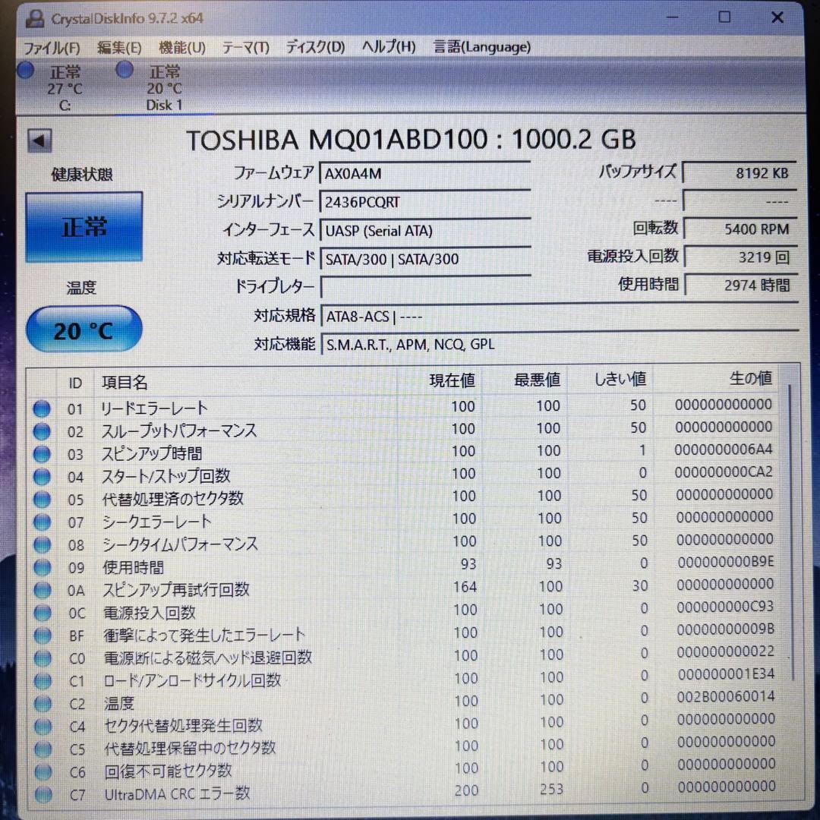Viewport: 820px width, 820px height.
Task: Click status dot for 0C 電源投入回数
Action: (43, 613)
